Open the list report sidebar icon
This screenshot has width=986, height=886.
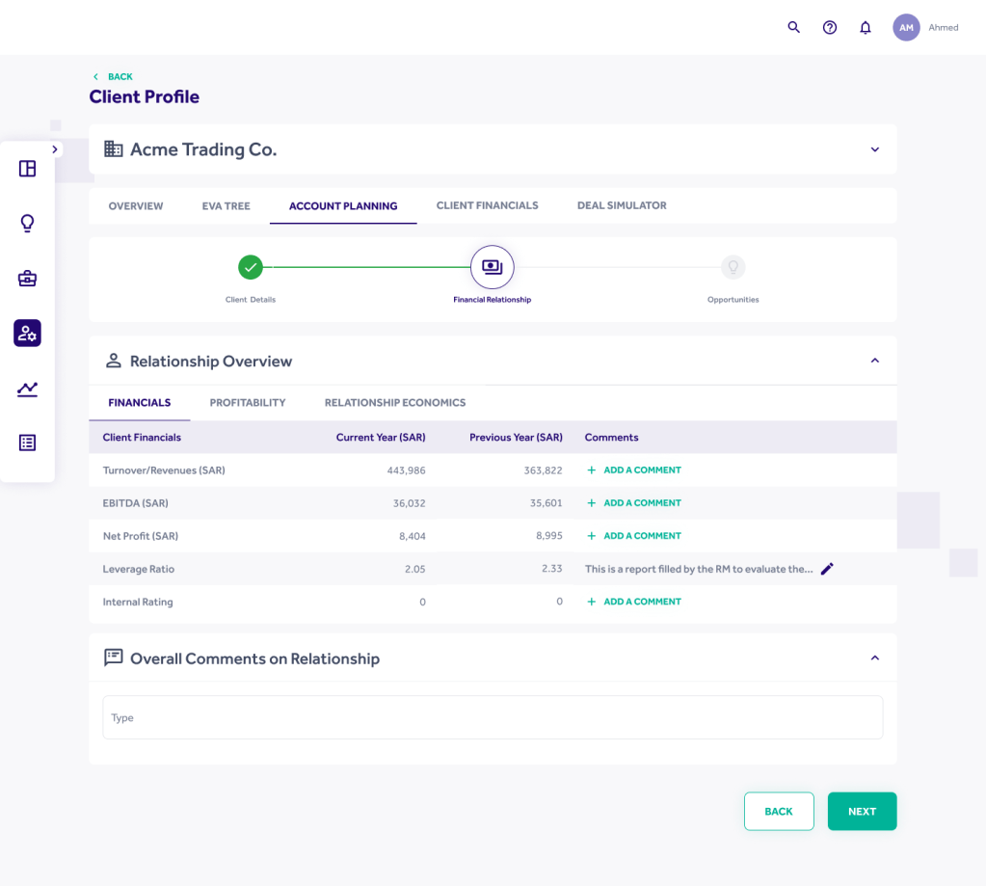(27, 443)
